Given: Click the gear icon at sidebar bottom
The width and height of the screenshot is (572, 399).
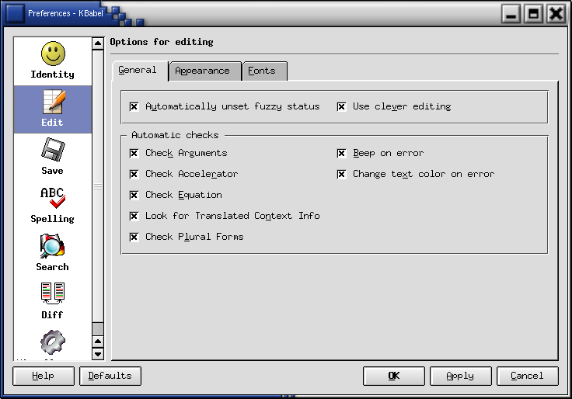Looking at the screenshot, I should tap(52, 342).
